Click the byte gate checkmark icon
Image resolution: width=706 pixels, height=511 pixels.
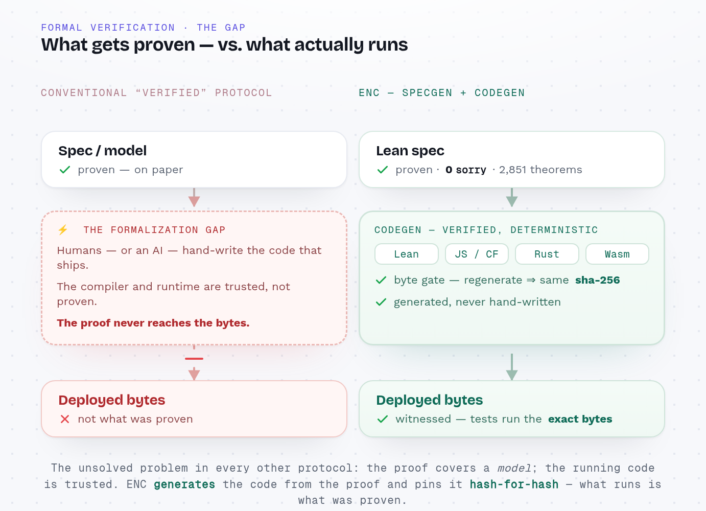click(x=381, y=280)
